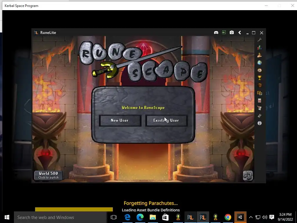Viewport: 297px width, 223px height.
Task: Click the "Welcome to RuneScape" text
Action: click(x=143, y=107)
